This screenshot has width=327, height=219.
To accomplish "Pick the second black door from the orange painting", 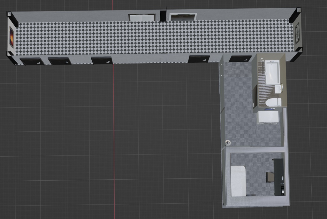I will click(x=60, y=61).
